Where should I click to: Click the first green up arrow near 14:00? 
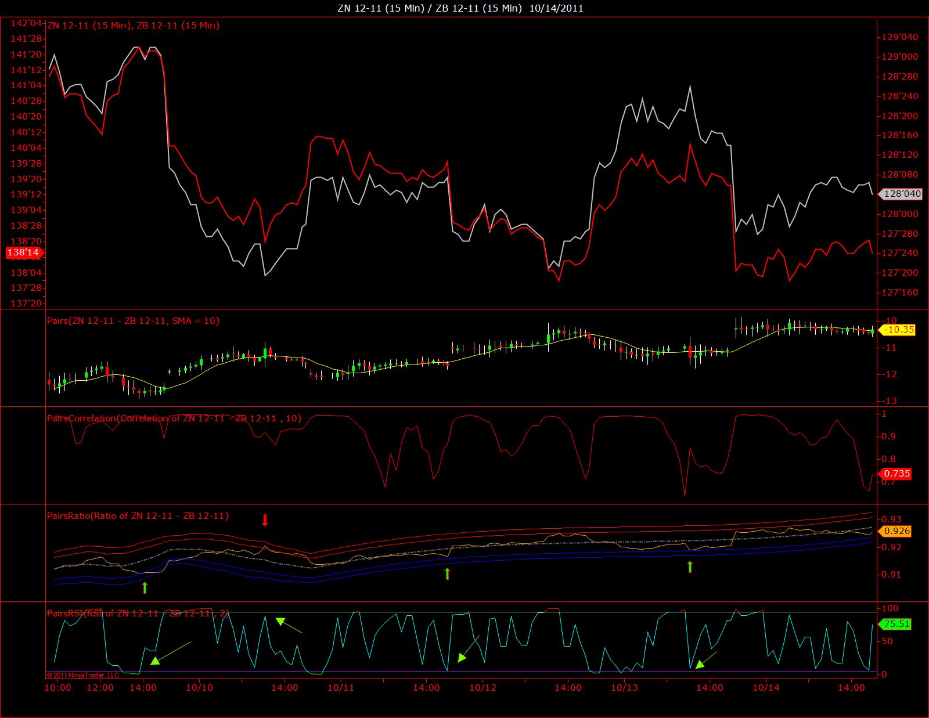145,587
